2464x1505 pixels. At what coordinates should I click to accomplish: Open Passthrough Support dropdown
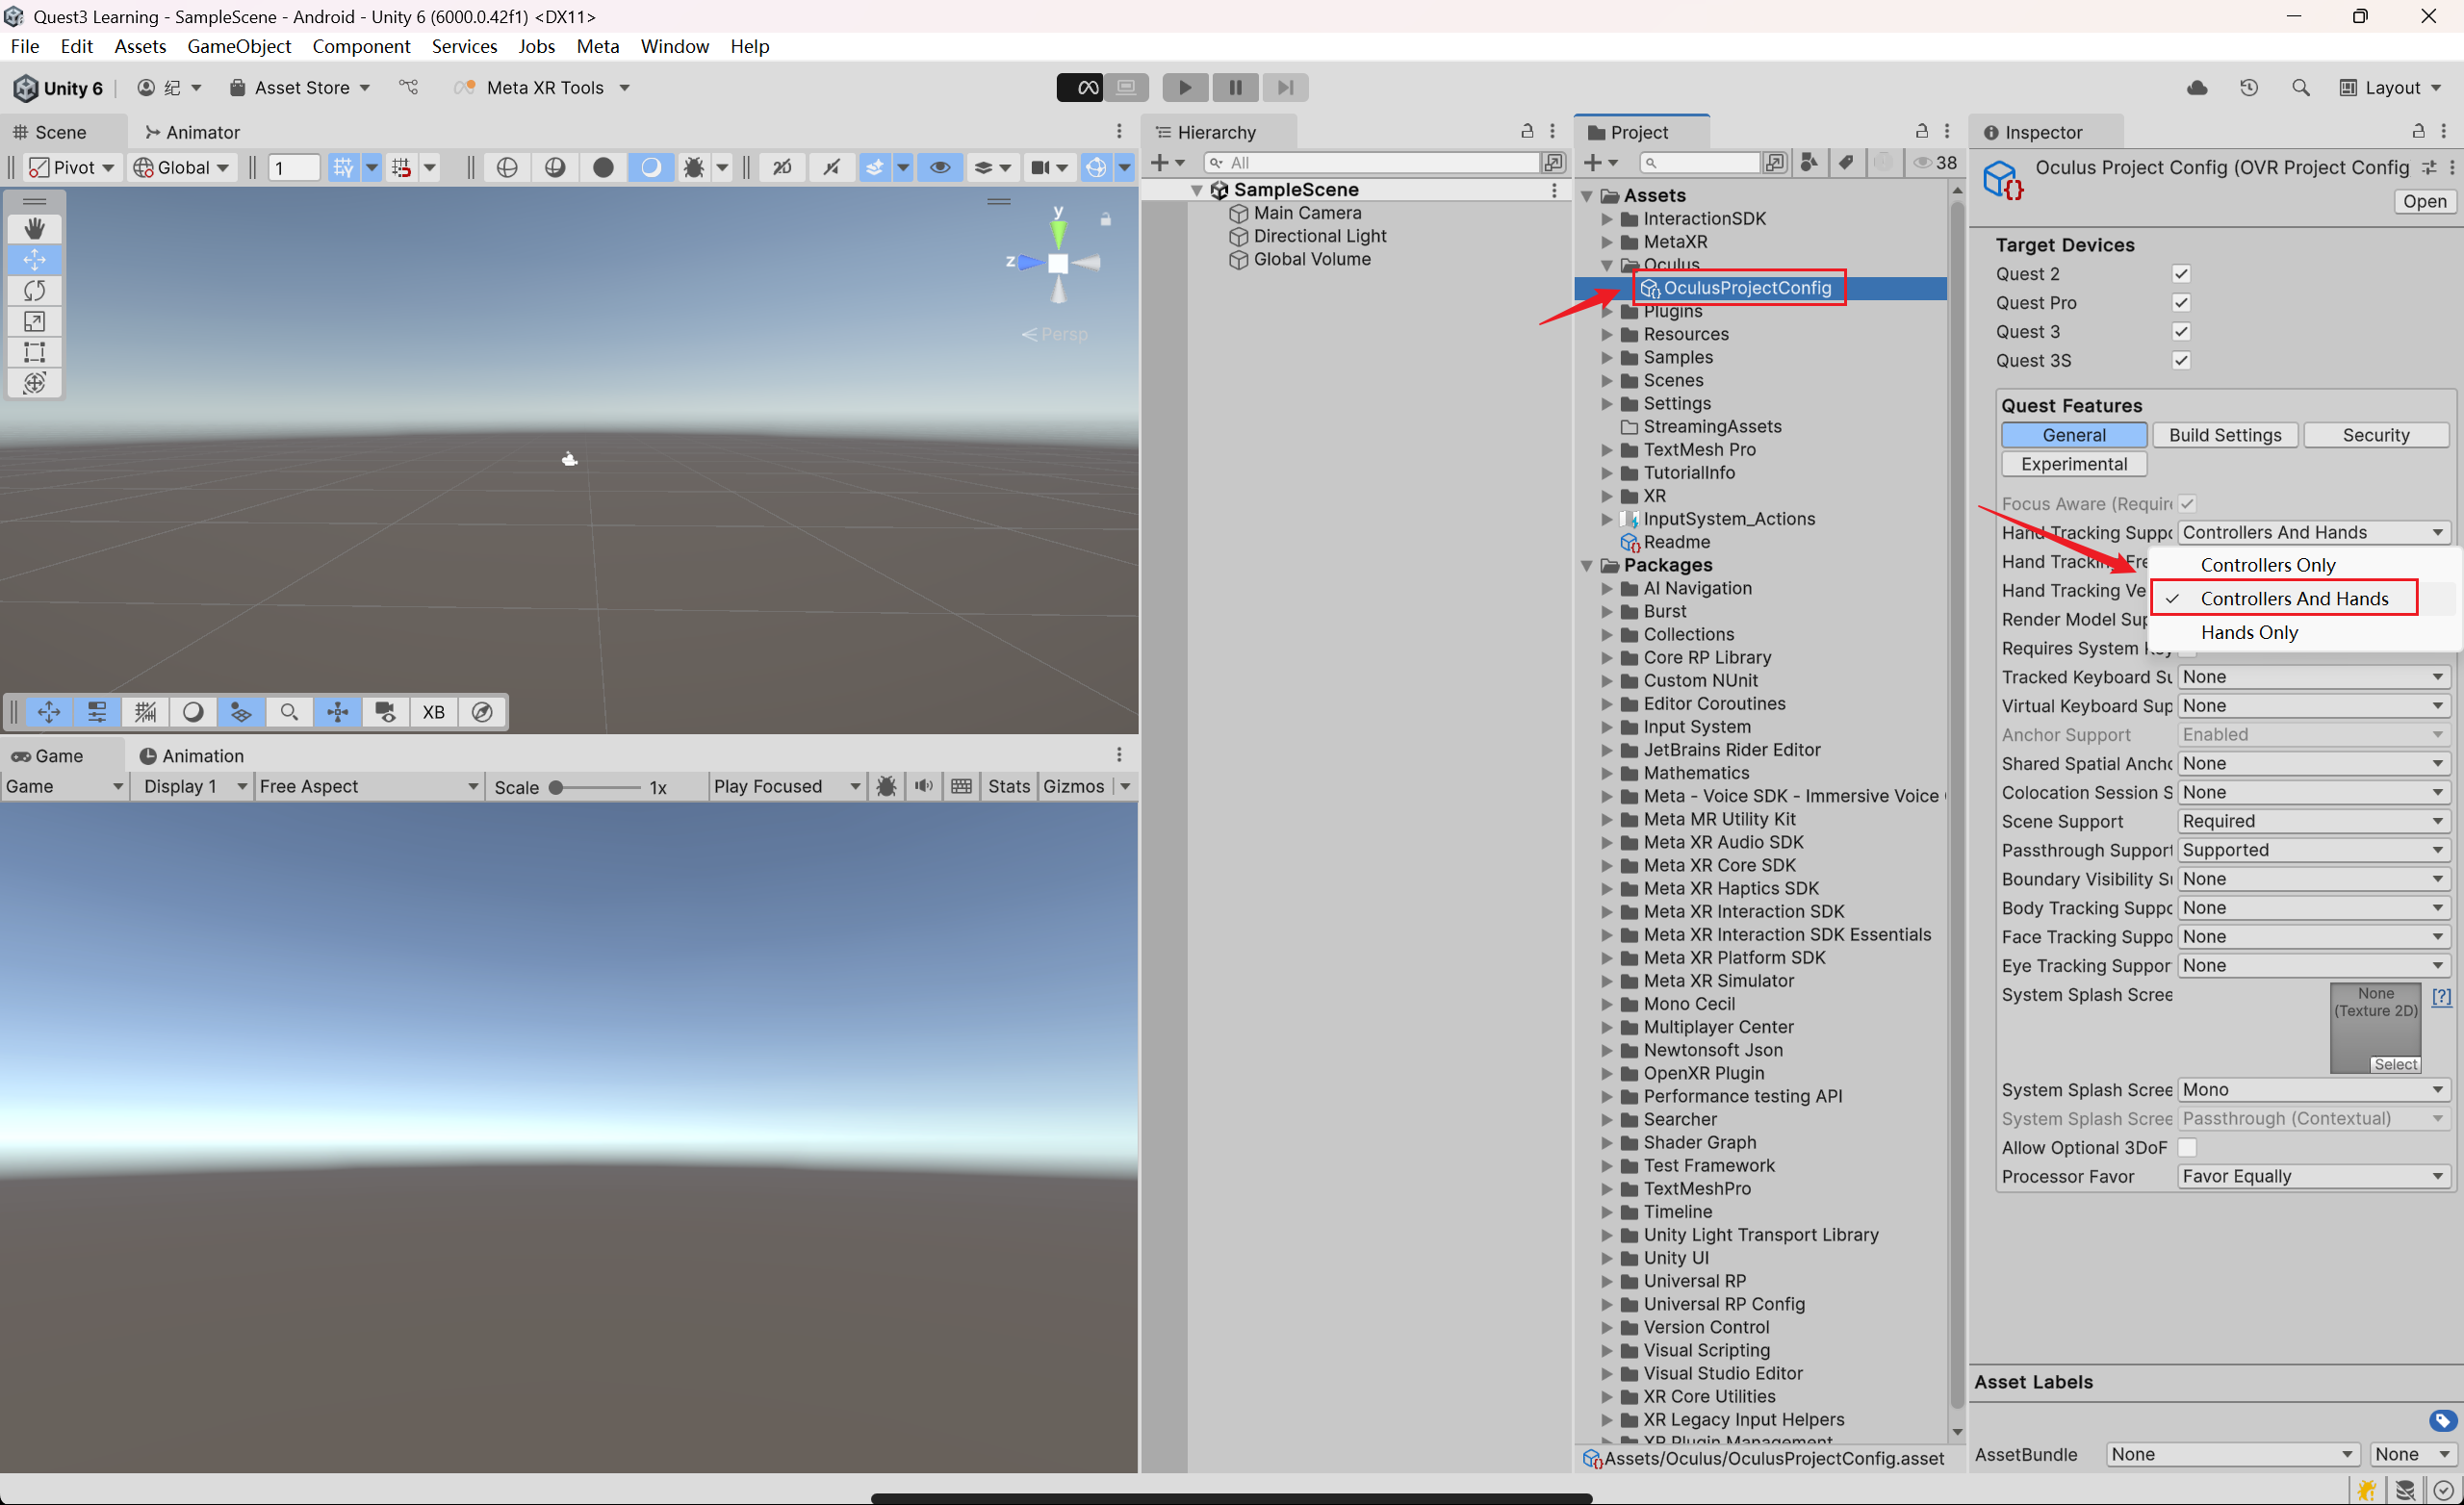tap(2313, 851)
